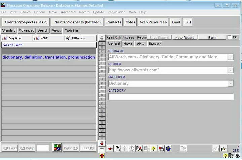Click the grayed duplicate pages icon
242x160 pixels.
tap(184, 149)
